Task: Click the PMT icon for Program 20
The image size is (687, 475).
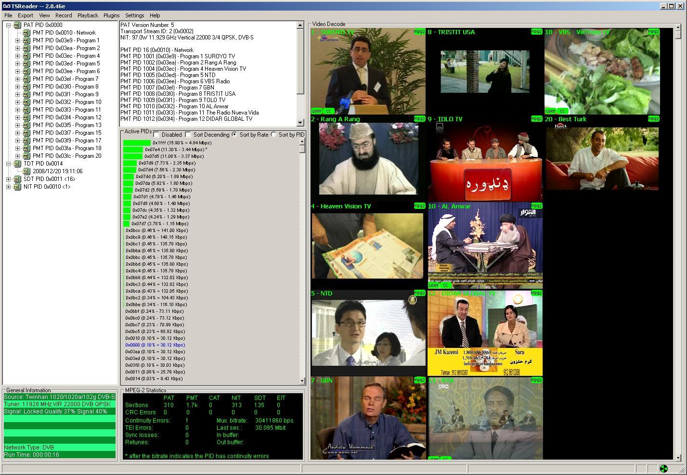Action: coord(26,156)
